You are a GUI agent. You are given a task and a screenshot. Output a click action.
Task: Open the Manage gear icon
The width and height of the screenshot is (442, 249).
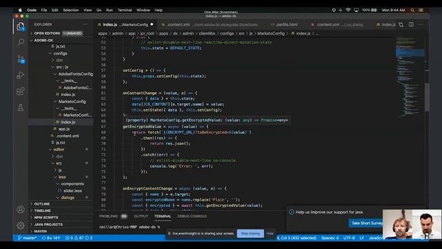21,225
